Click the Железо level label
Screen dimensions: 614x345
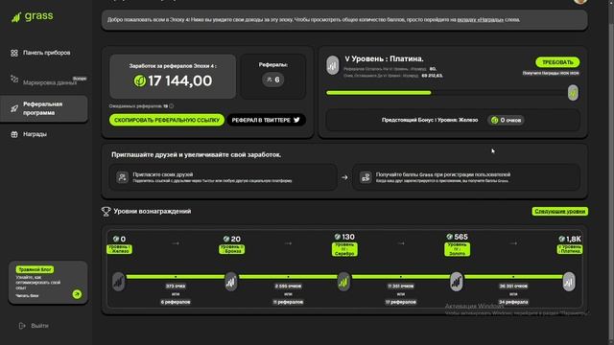coord(119,249)
